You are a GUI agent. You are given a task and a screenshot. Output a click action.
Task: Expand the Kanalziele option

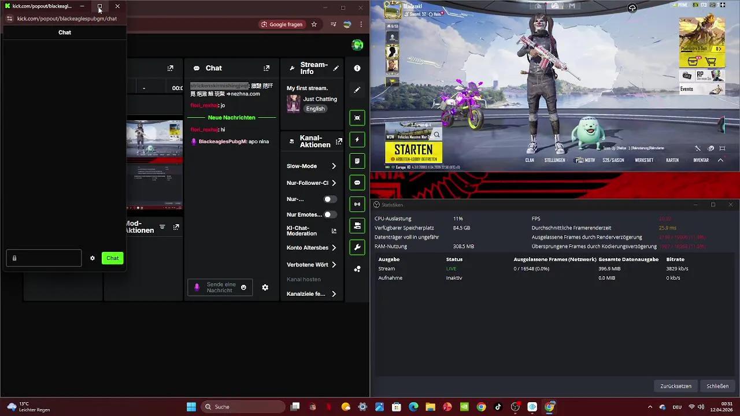click(x=334, y=294)
